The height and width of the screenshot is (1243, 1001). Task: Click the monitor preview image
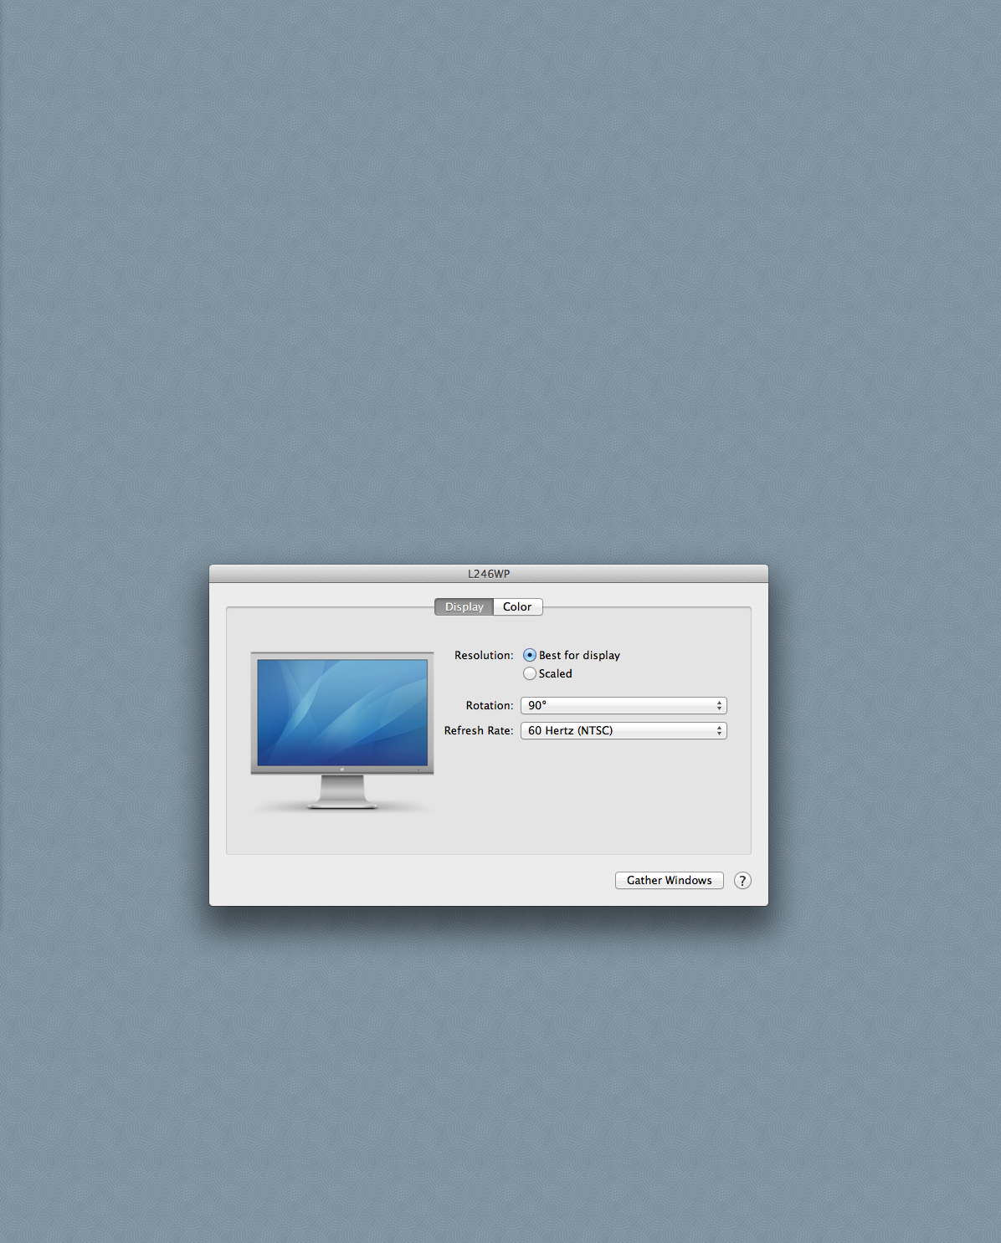tap(342, 731)
